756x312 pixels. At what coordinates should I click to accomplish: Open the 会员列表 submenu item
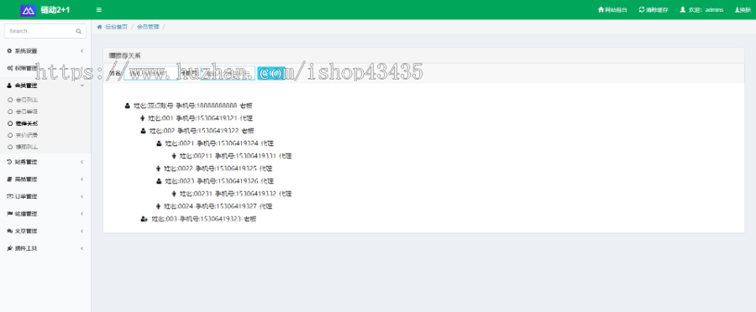coord(27,100)
